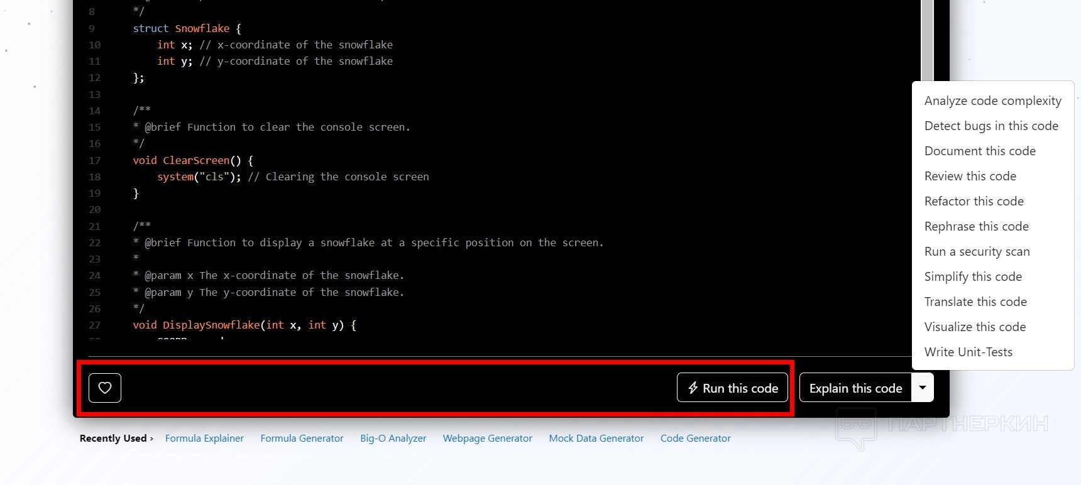Screen dimensions: 1081x485
Task: Open the Formula Generator link
Action: point(302,438)
